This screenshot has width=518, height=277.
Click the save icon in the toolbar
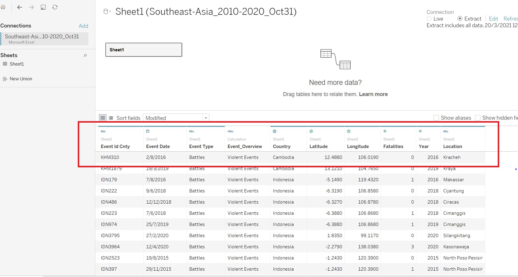[x=43, y=7]
